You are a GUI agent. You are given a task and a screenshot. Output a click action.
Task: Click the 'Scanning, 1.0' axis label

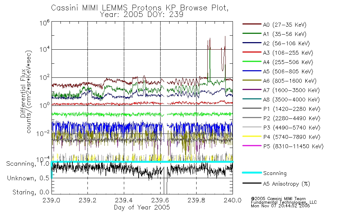[x=28, y=164]
